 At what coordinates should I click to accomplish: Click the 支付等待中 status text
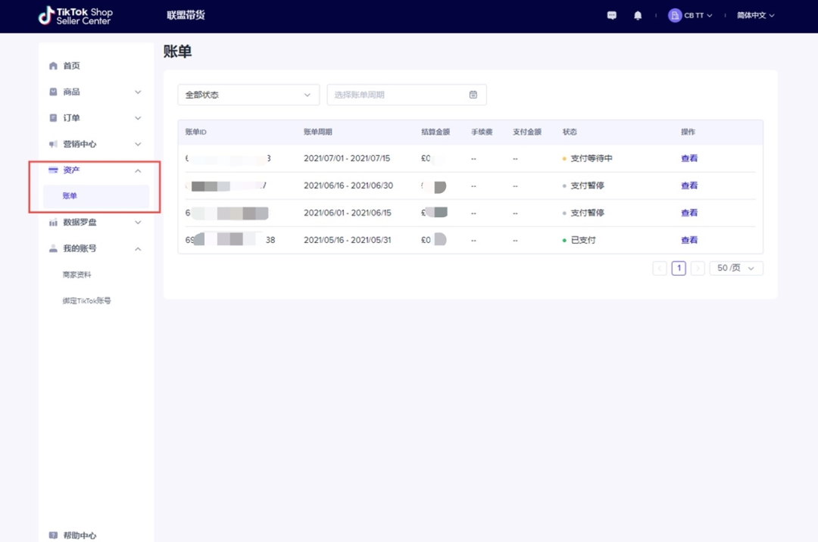[591, 158]
